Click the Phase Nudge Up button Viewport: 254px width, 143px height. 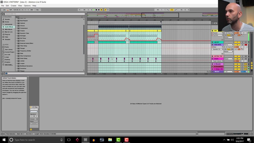point(22,10)
